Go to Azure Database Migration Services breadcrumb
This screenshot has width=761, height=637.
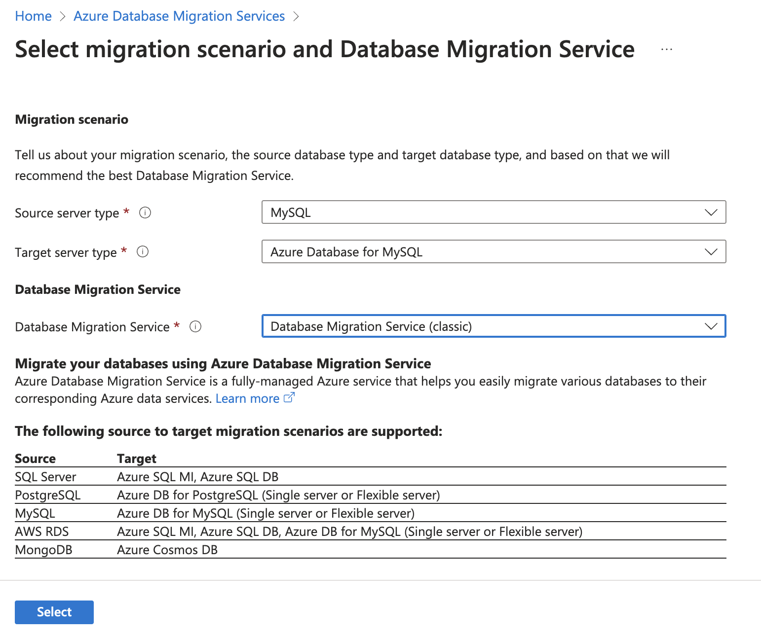[x=179, y=16]
